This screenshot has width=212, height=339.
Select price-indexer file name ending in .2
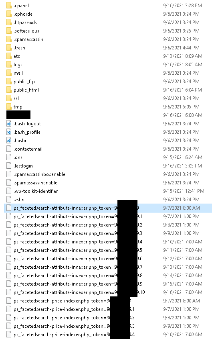click(x=74, y=318)
